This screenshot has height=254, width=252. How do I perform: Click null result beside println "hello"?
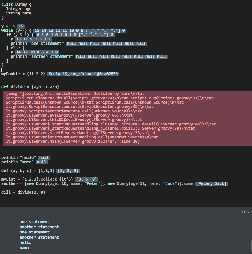pos(44,158)
